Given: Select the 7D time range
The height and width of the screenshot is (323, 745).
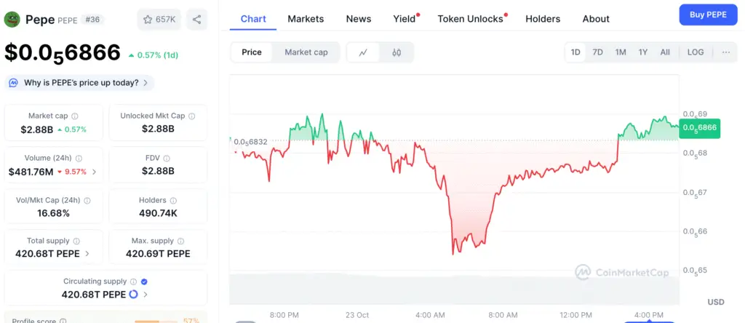Looking at the screenshot, I should [x=597, y=52].
